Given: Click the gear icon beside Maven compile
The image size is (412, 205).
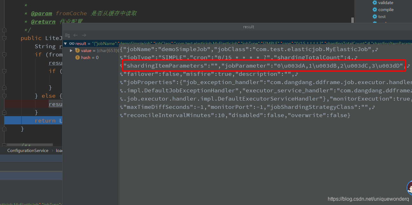Looking at the screenshot, I should [x=374, y=10].
